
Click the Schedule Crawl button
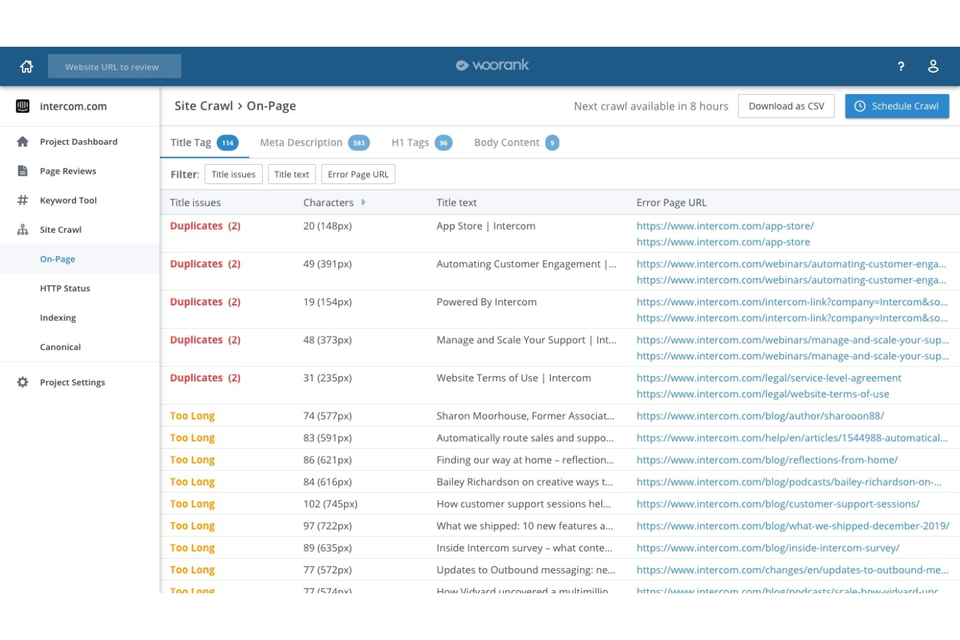pyautogui.click(x=897, y=106)
